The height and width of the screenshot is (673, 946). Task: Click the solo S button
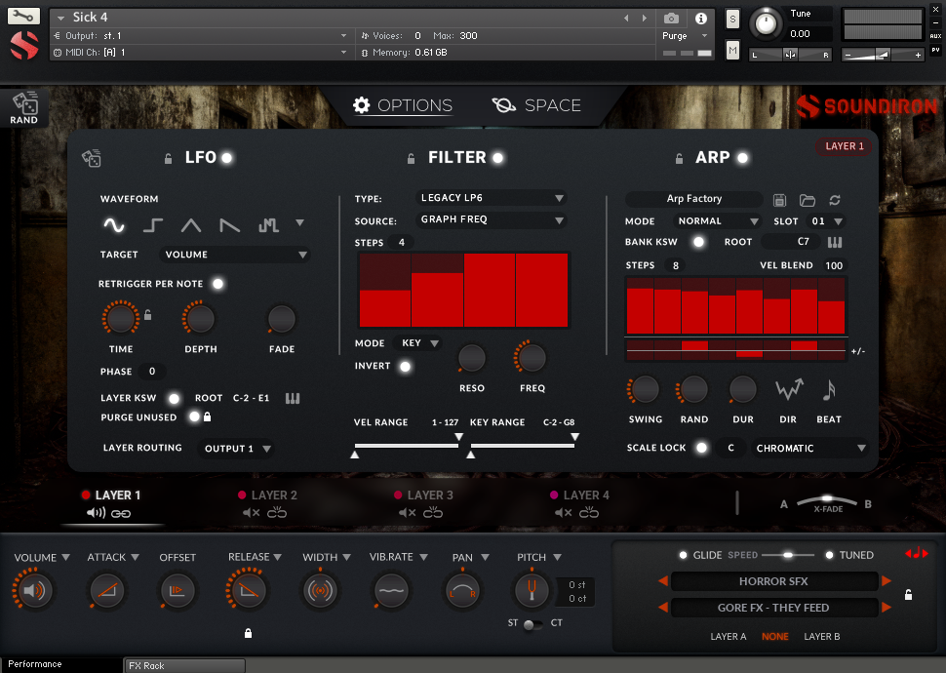pyautogui.click(x=732, y=19)
